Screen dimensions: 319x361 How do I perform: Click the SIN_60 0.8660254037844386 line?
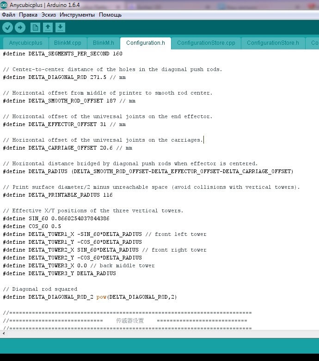point(56,218)
